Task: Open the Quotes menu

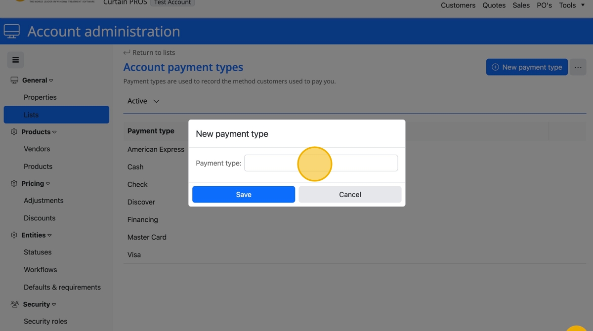Action: [x=494, y=5]
